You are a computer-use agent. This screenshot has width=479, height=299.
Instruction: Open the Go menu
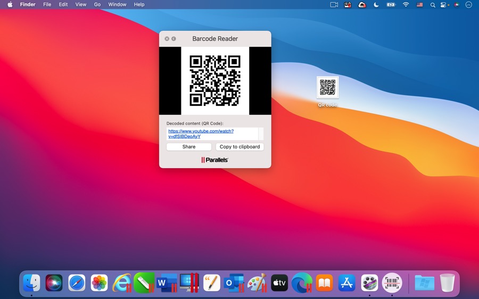point(97,5)
